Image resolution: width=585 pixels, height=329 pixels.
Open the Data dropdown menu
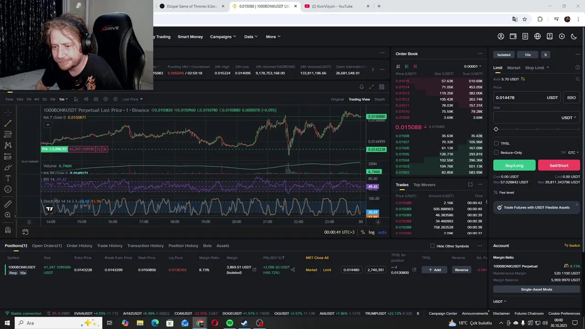click(x=251, y=37)
